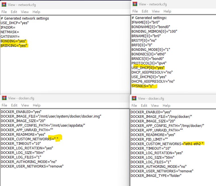Screen dimensions: 216x186
Task: Click '# Generated settings:' comment line
Action: point(149,18)
